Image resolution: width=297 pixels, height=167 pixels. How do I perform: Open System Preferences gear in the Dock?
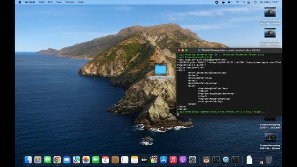pos(193,160)
